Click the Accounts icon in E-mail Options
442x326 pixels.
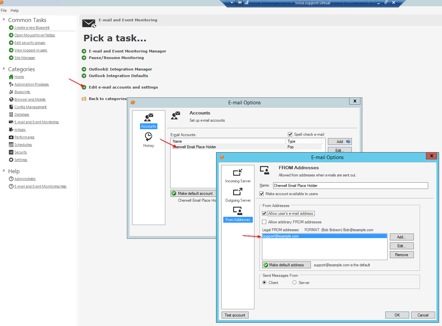(149, 117)
